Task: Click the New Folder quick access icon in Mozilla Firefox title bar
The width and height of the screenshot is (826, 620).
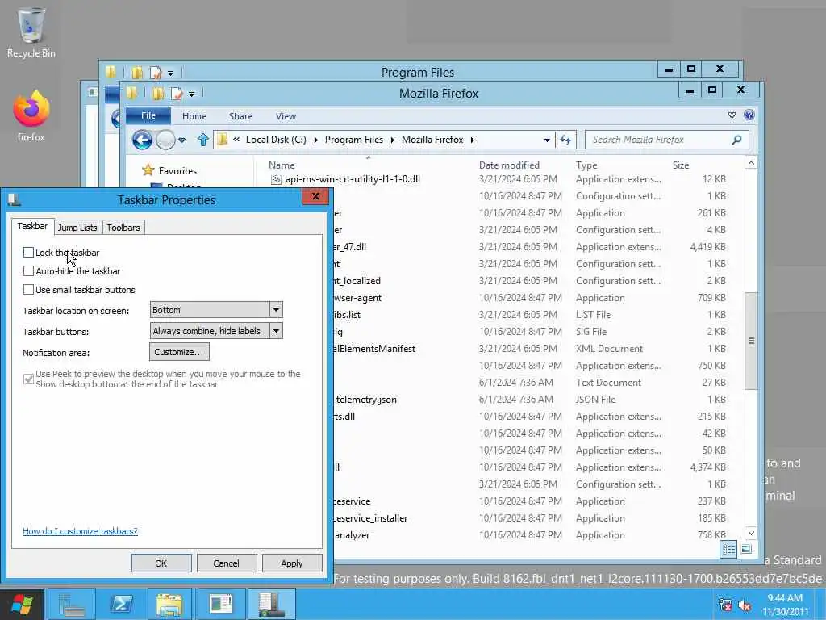Action: [x=157, y=94]
